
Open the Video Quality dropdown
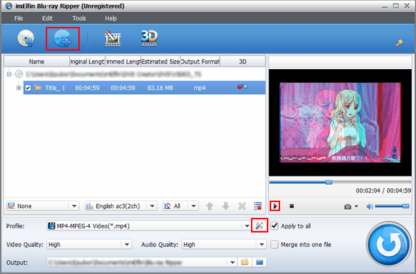coord(127,244)
